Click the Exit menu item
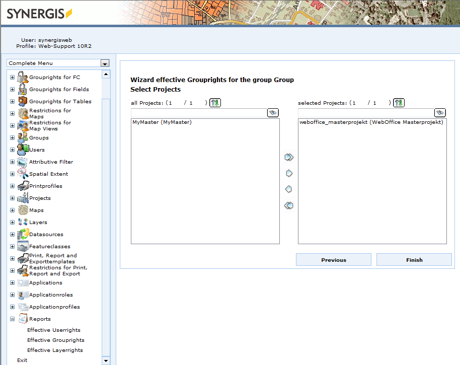This screenshot has width=460, height=365. [21, 360]
